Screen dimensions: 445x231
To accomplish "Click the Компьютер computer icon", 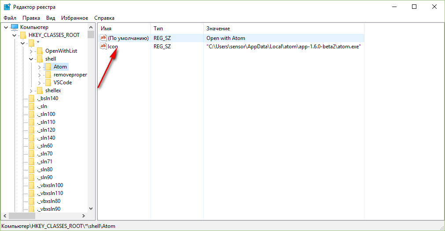I will pos(15,27).
